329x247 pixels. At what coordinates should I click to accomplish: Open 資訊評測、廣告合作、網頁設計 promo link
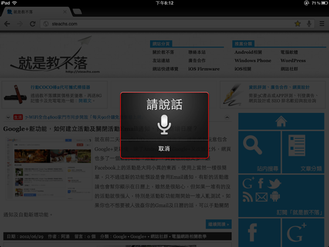point(279,87)
